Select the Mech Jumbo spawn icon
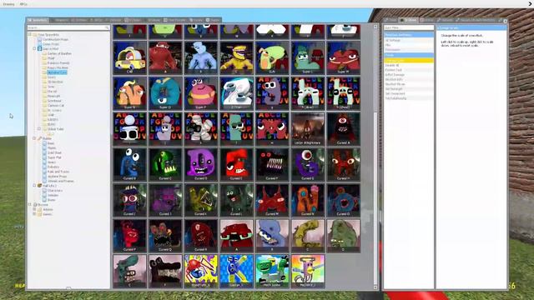Viewport: 534px width, 300px height. (272, 271)
